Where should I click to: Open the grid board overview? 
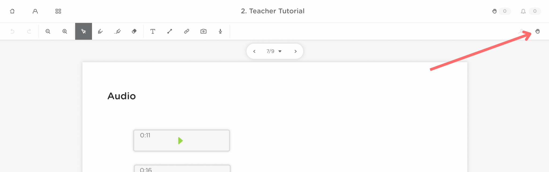coord(58,11)
